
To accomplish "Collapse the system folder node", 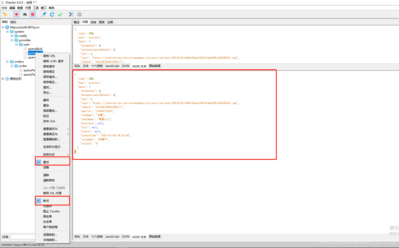I will click(7, 31).
